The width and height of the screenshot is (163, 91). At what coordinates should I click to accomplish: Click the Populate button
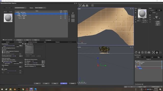pyautogui.click(x=19, y=40)
